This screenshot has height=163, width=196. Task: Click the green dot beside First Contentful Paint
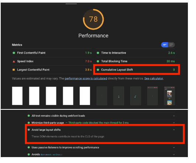[14, 53]
